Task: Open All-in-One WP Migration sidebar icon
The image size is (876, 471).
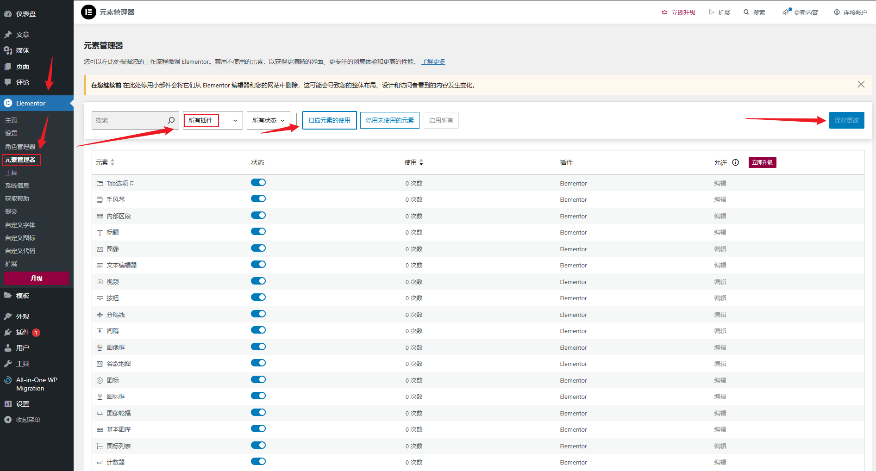Action: [8, 380]
